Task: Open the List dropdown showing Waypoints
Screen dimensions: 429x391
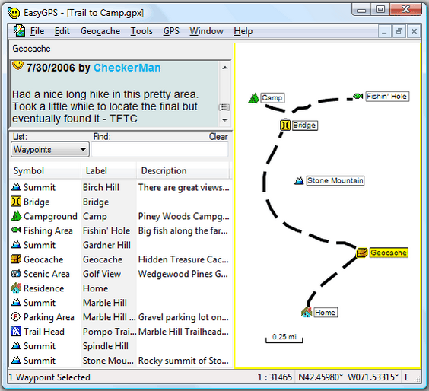Action: click(x=50, y=149)
